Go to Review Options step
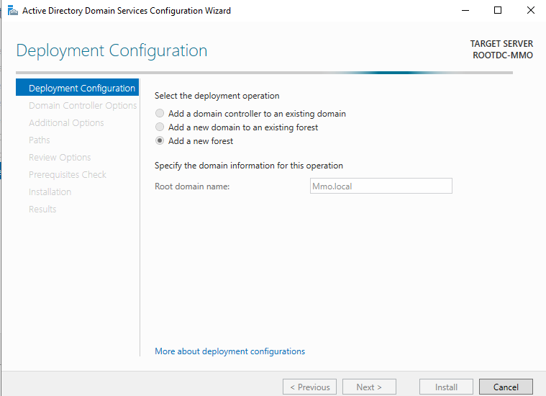This screenshot has height=396, width=546. point(60,158)
